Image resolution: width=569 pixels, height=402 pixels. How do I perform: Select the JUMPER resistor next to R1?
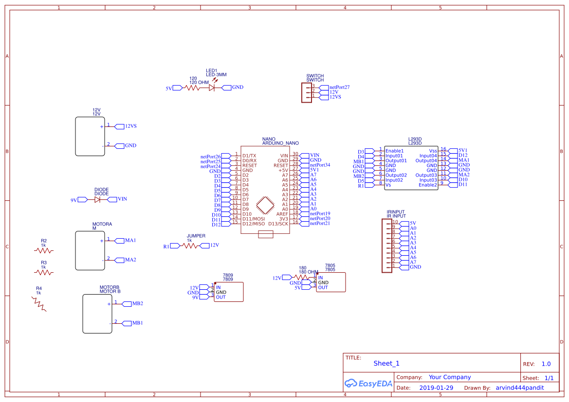pyautogui.click(x=191, y=246)
